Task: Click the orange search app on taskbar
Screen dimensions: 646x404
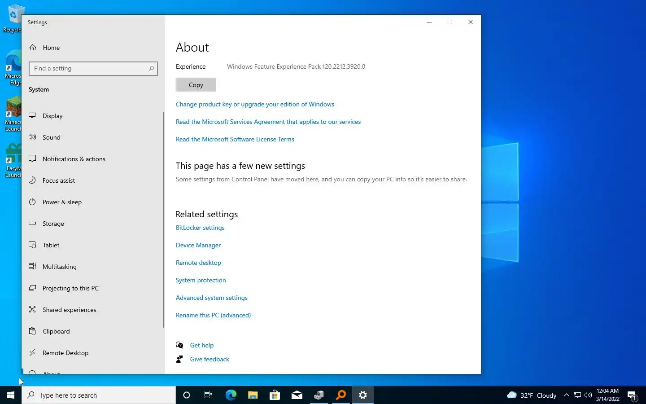Action: point(341,395)
